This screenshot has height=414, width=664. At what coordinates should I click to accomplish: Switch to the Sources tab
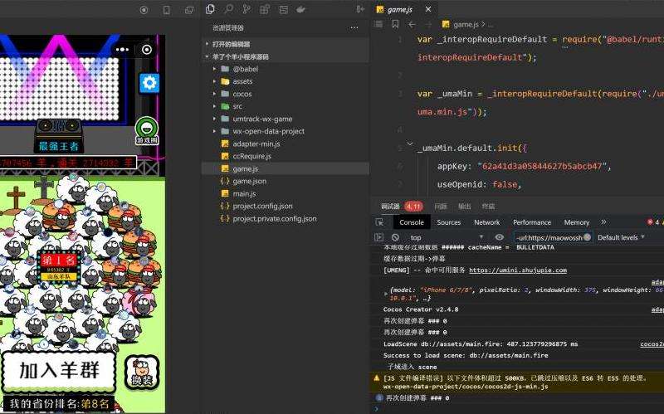click(x=448, y=222)
